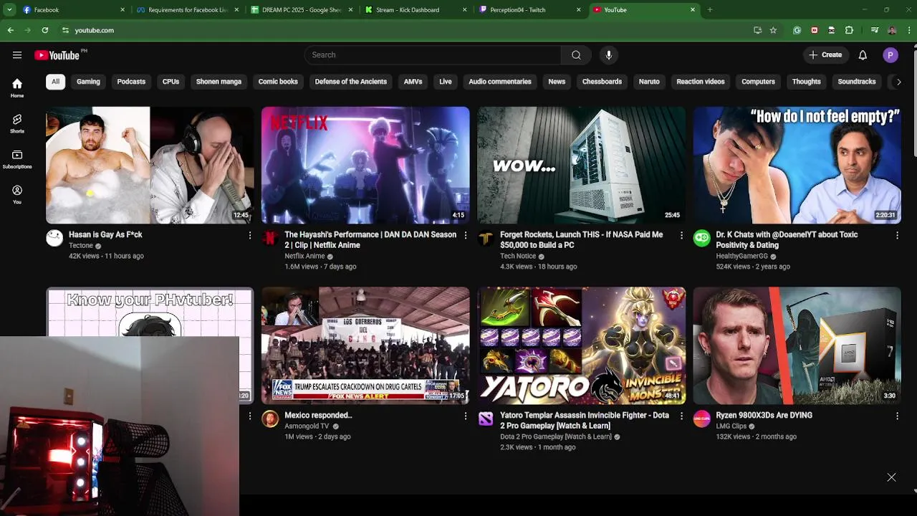The height and width of the screenshot is (516, 917).
Task: Open Subscriptions in the sidebar
Action: [x=17, y=159]
